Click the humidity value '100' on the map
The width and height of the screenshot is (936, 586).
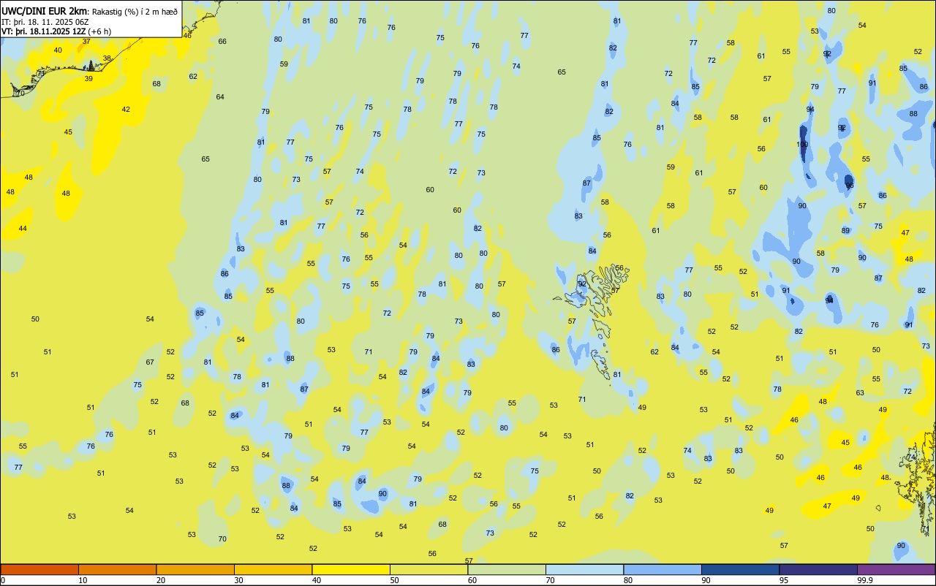(x=802, y=144)
